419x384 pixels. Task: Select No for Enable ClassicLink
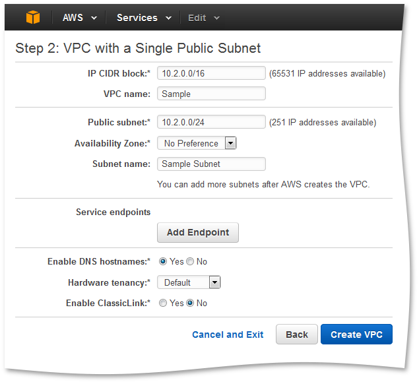click(x=190, y=303)
